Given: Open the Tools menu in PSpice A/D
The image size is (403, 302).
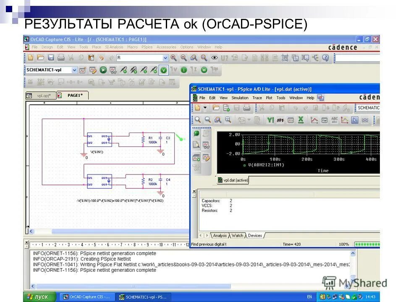Looking at the screenshot, I should point(281,98).
